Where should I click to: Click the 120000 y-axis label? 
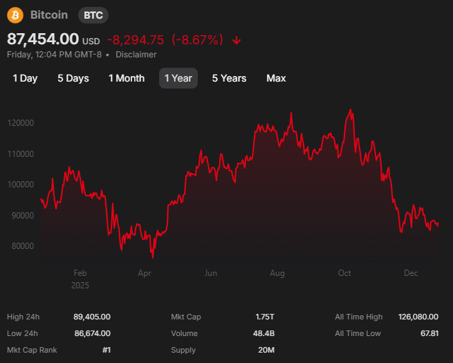coord(21,123)
